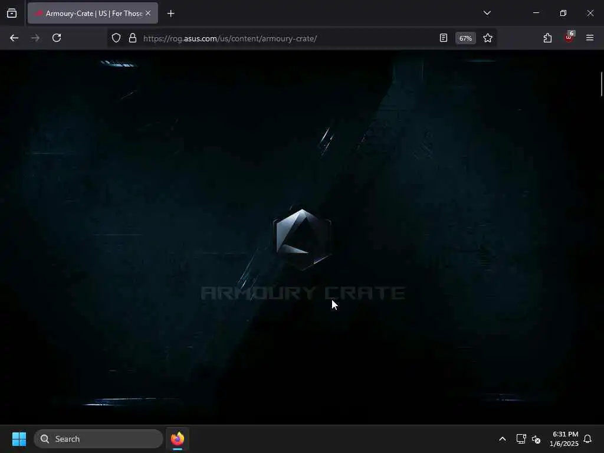The image size is (604, 453).
Task: View site security padlock info
Action: pos(133,38)
